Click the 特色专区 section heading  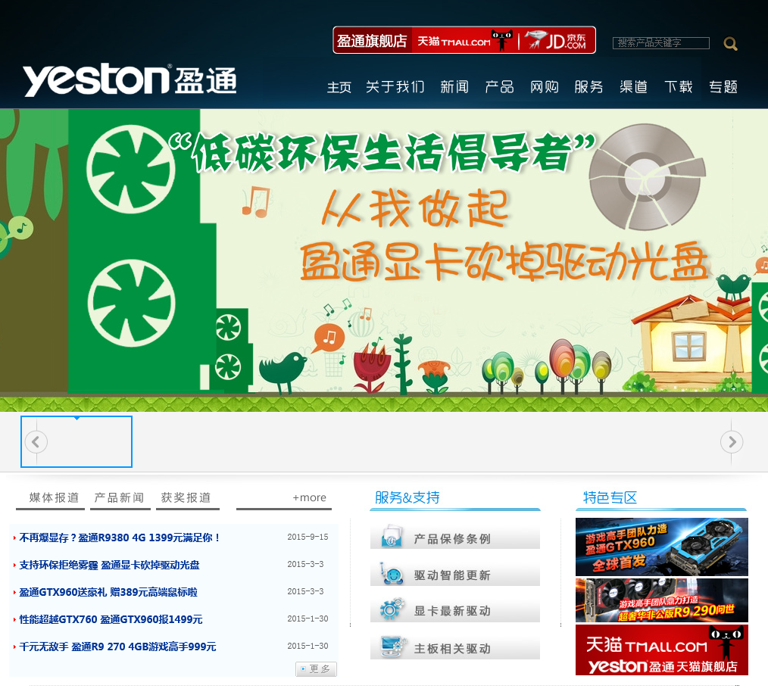pyautogui.click(x=610, y=498)
